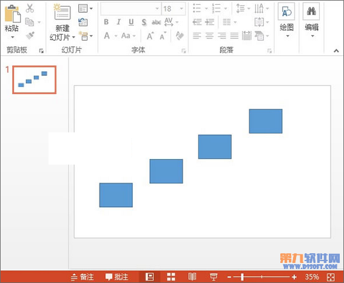The width and height of the screenshot is (344, 283).
Task: Select slide 1 thumbnail
Action: pos(34,80)
